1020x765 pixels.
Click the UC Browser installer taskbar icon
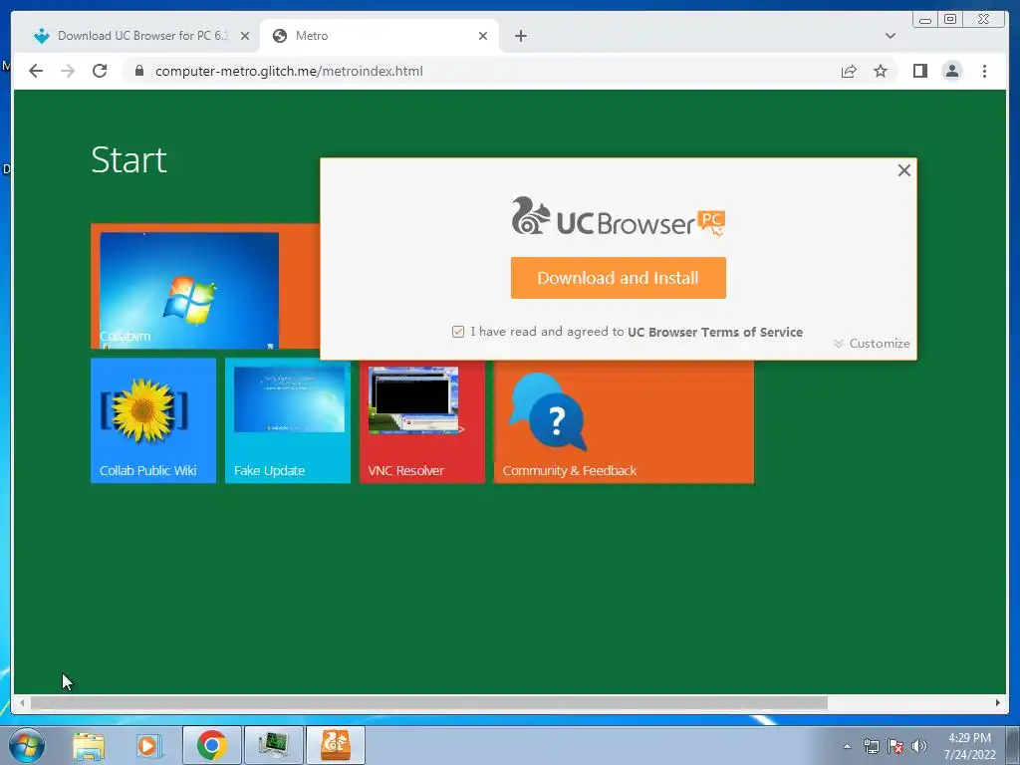pos(335,745)
